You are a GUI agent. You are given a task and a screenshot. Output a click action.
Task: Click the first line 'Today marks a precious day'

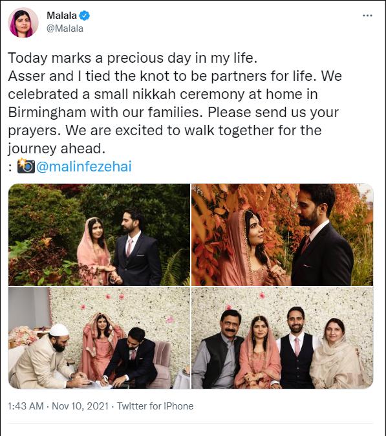click(x=133, y=58)
